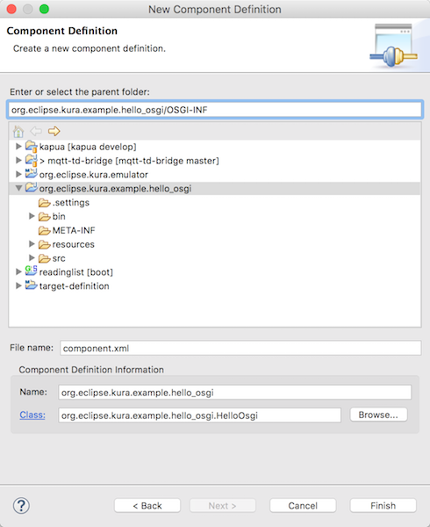Click the forward arrow navigation icon

[54, 131]
